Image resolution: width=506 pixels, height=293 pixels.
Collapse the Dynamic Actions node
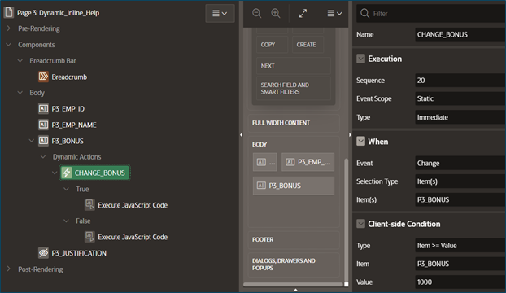[43, 157]
